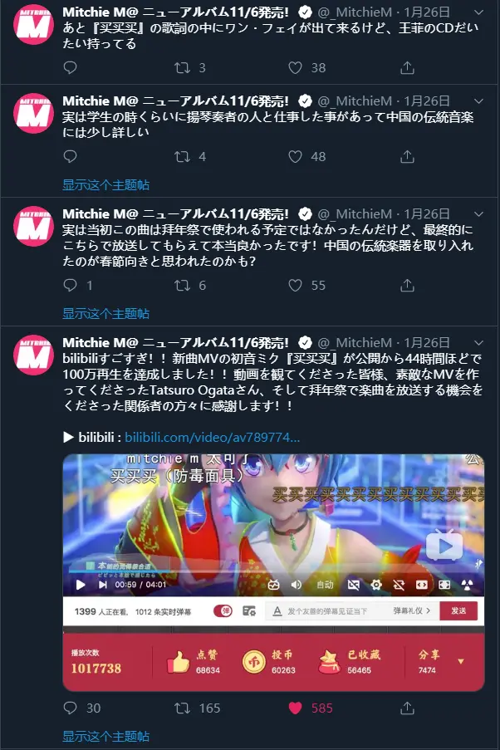Like the tweet with 38 likes
Screen dimensions: 500x750
295,67
